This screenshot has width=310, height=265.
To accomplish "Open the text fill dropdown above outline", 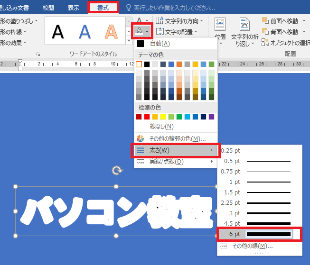I will (142, 20).
